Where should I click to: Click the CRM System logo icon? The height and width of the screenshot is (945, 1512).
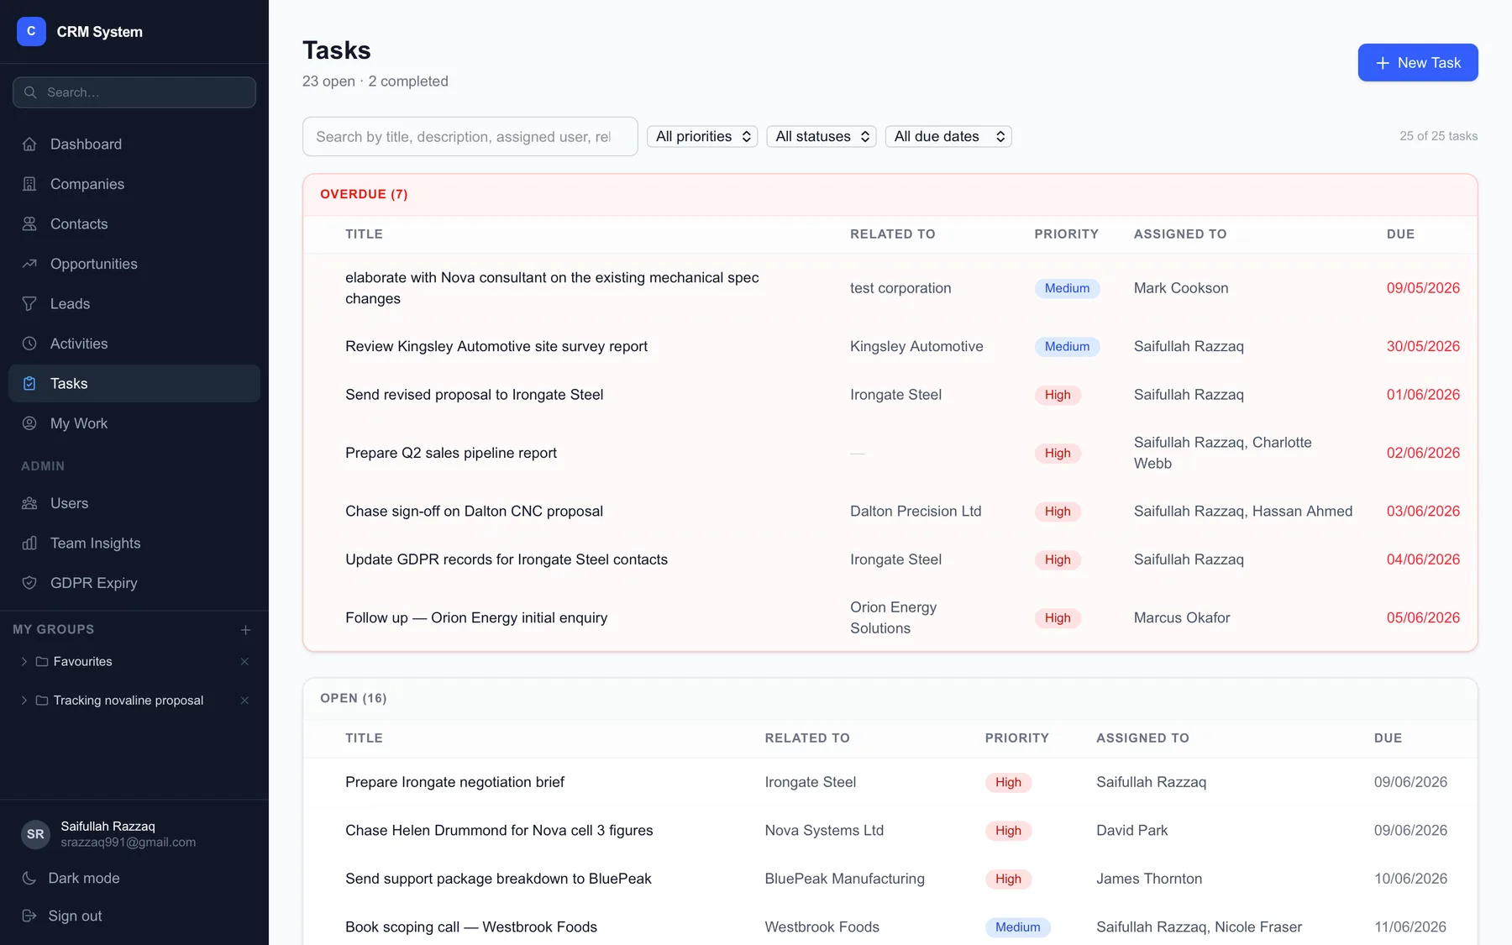[x=31, y=31]
